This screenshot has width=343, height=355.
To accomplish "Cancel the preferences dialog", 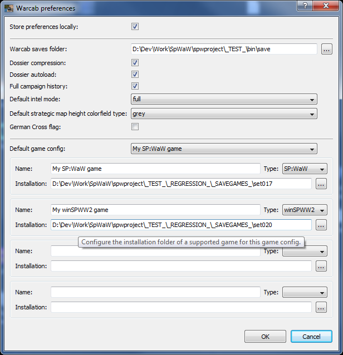I will 311,337.
